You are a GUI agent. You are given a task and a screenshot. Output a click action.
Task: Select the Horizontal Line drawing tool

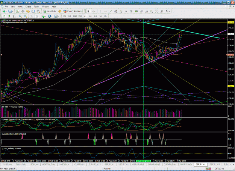click(105, 11)
